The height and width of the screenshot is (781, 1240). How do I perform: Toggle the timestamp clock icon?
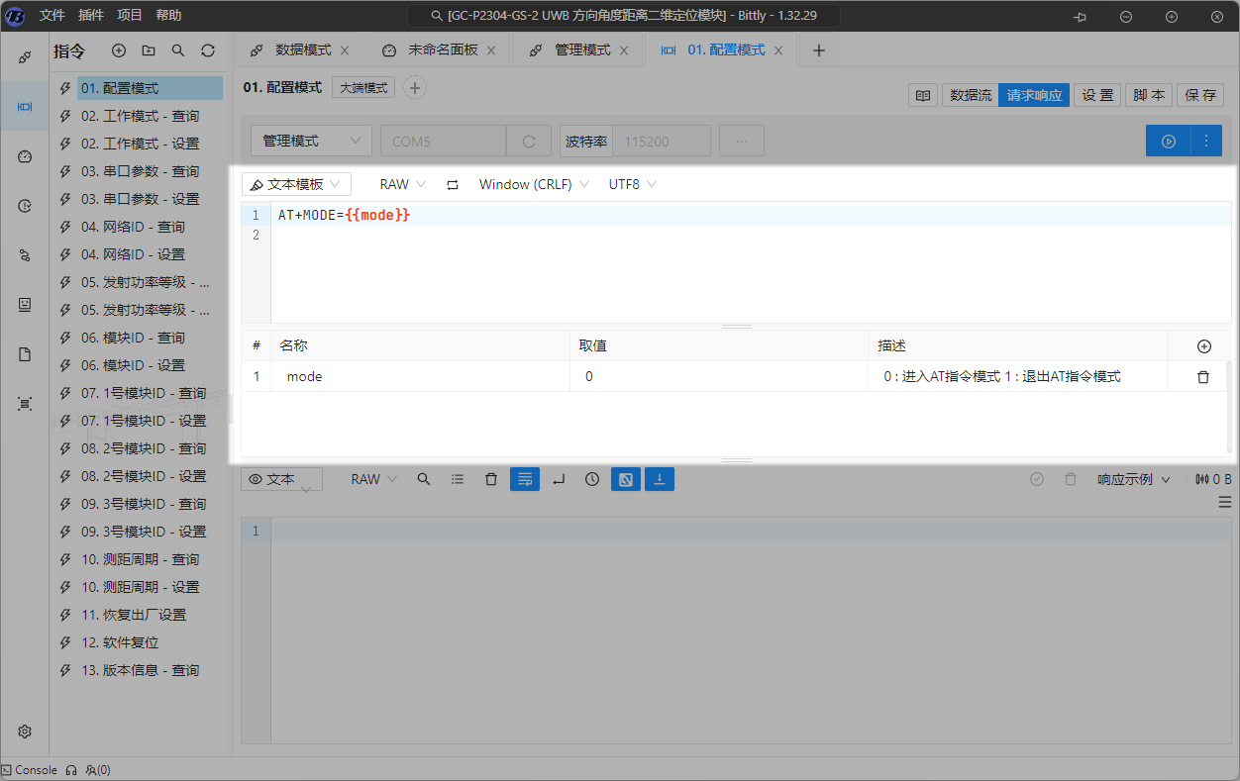click(592, 479)
